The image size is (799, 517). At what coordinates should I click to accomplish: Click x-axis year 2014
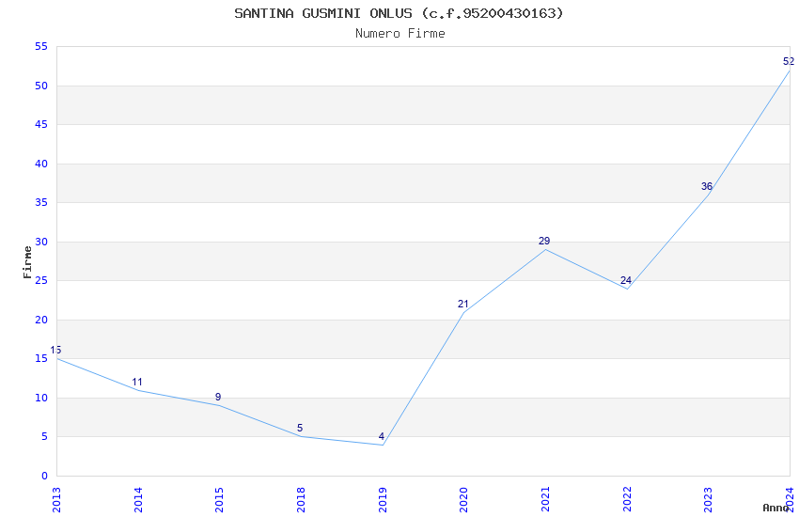click(x=138, y=500)
